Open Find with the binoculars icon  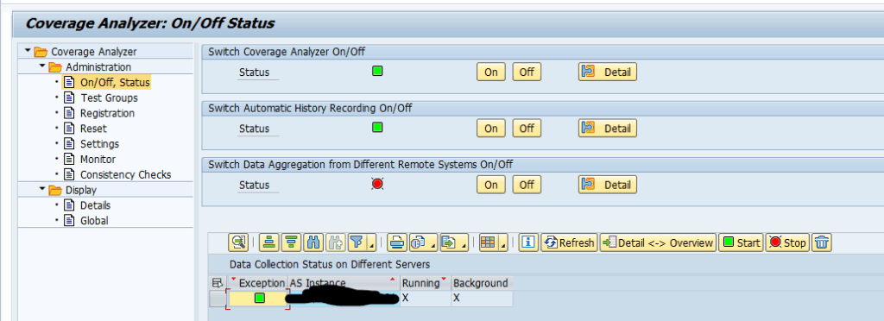point(313,242)
